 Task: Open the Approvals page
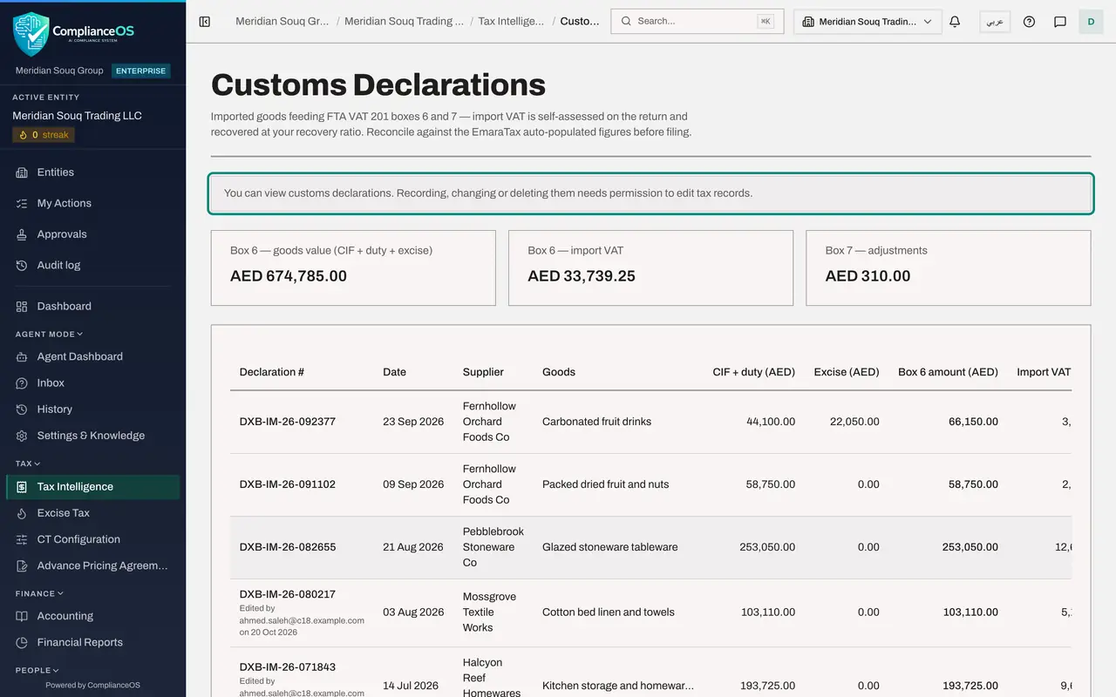93,234
